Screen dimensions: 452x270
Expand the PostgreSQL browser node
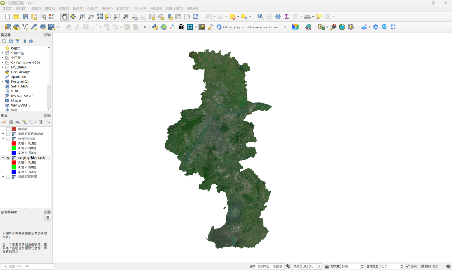click(2, 82)
